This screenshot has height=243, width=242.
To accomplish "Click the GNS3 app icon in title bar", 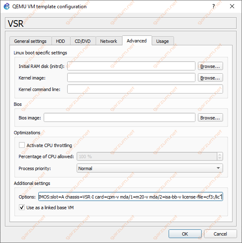I will coord(7,7).
